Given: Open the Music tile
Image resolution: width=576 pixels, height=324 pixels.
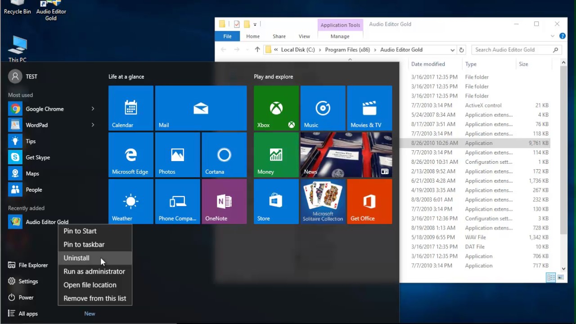Looking at the screenshot, I should 323,108.
